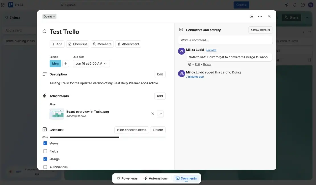
Task: Open the Members button
Action: 102,44
